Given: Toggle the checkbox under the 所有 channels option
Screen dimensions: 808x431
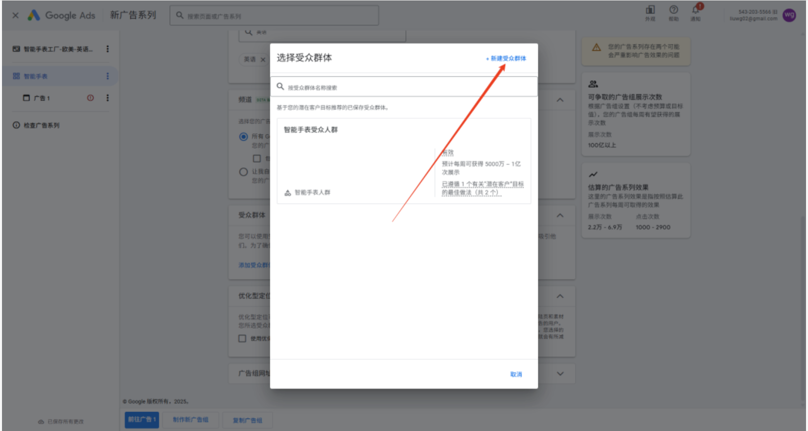Looking at the screenshot, I should click(x=257, y=158).
